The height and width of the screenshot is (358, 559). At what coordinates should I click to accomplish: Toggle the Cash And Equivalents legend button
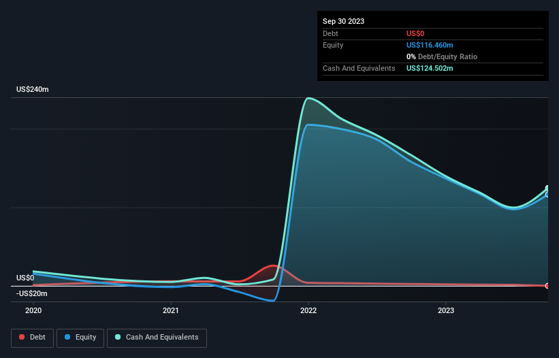(157, 338)
